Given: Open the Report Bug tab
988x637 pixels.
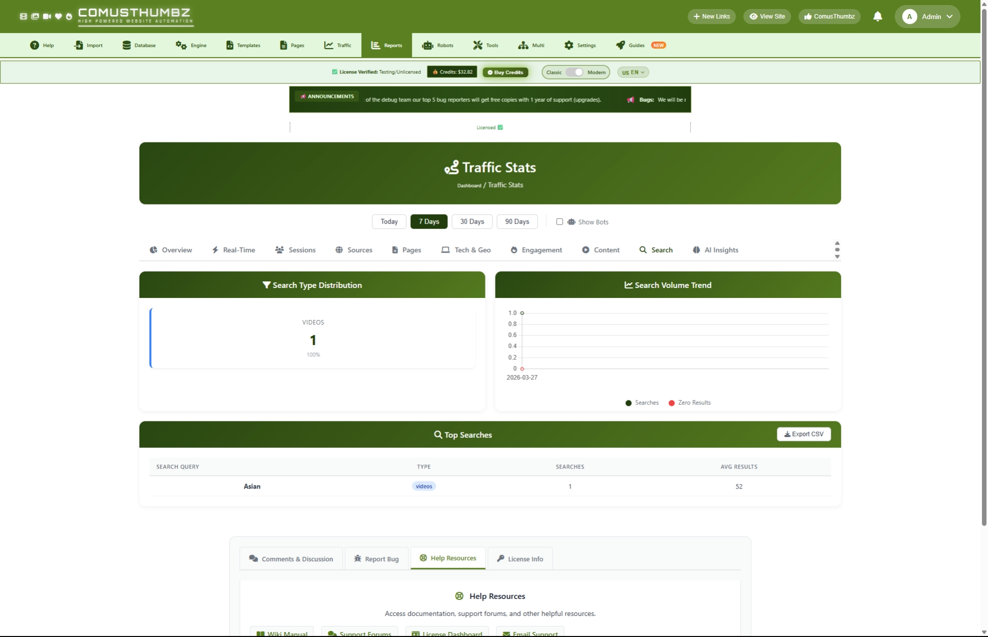Looking at the screenshot, I should (376, 559).
